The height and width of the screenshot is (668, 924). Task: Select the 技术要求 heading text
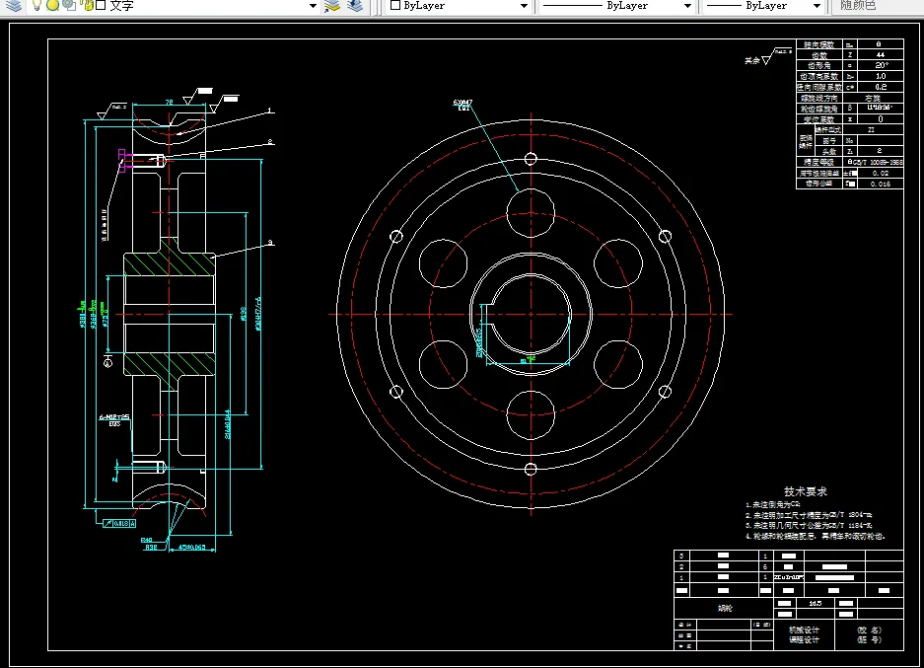coord(805,490)
